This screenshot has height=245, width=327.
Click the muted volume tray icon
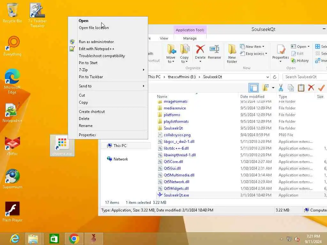point(297,239)
